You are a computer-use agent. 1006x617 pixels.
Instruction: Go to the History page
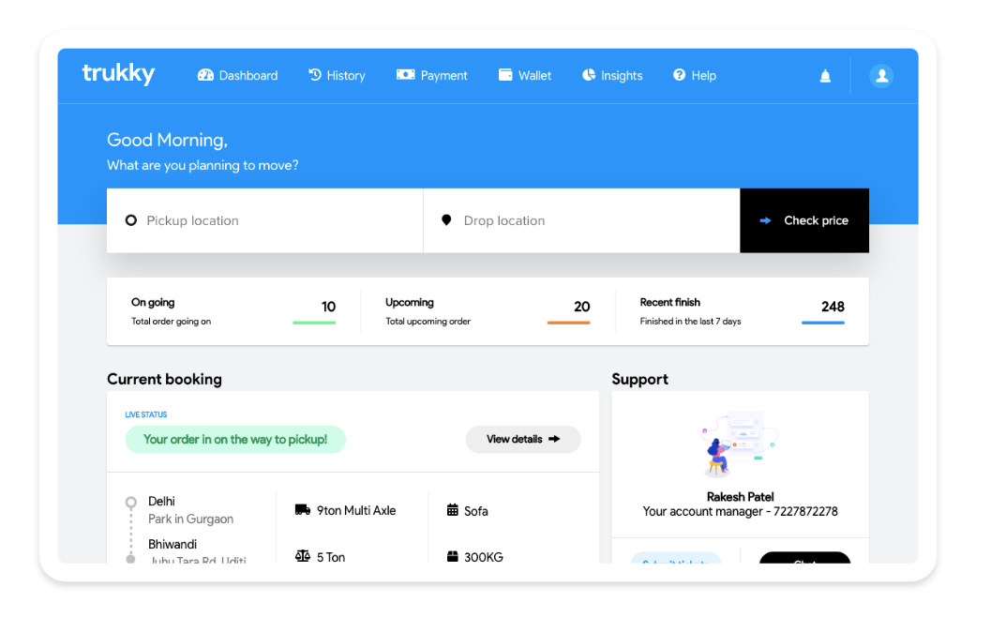tap(337, 76)
